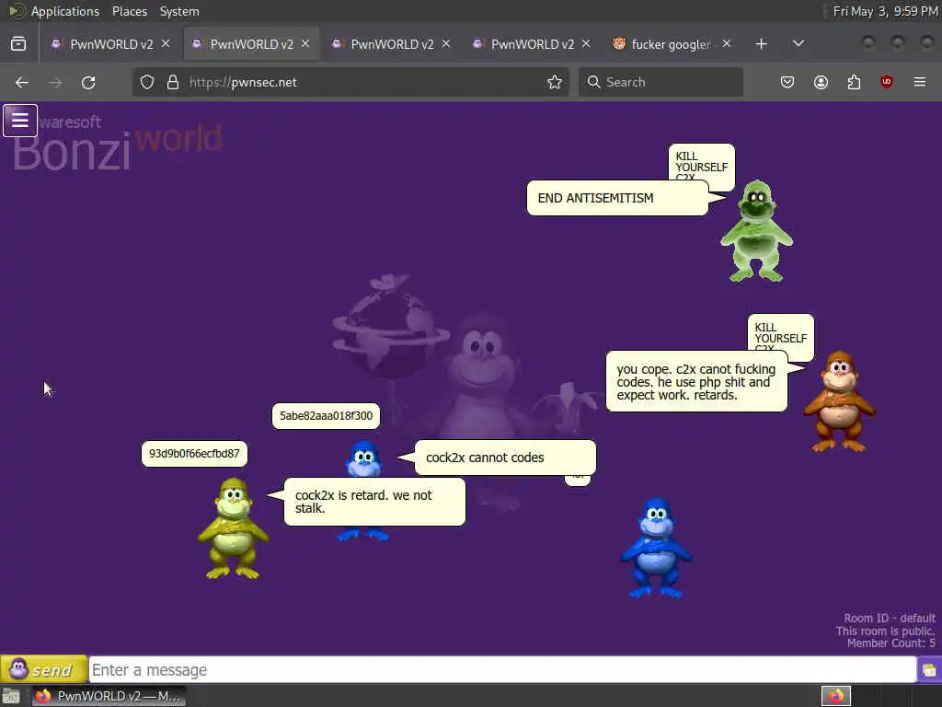
Task: Open the Firefox account icon
Action: pyautogui.click(x=821, y=82)
